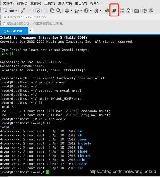The height and width of the screenshot is (177, 160).
Task: Click the Font 'A' icon
Action: point(96,11)
